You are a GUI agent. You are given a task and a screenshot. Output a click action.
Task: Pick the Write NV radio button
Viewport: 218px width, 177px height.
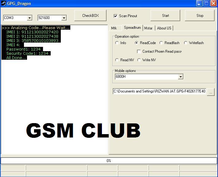[x=139, y=60]
